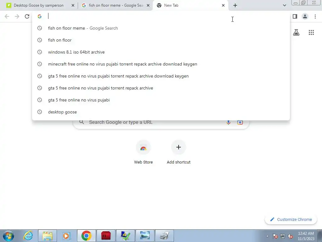The image size is (322, 242).
Task: Show hidden system tray icons
Action: click(267, 236)
